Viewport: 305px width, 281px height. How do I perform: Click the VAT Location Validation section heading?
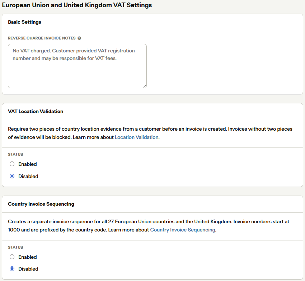[x=36, y=111]
